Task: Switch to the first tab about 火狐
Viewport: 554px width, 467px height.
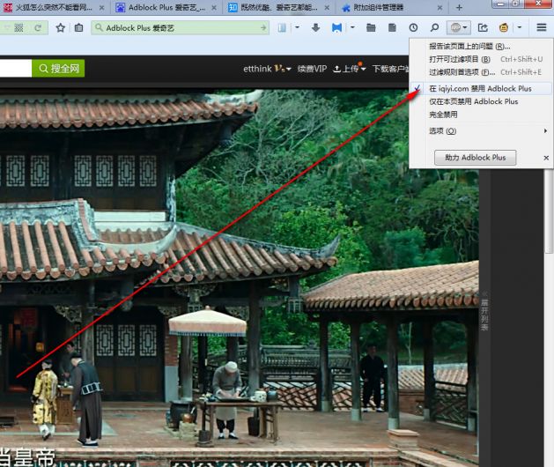Action: point(53,7)
